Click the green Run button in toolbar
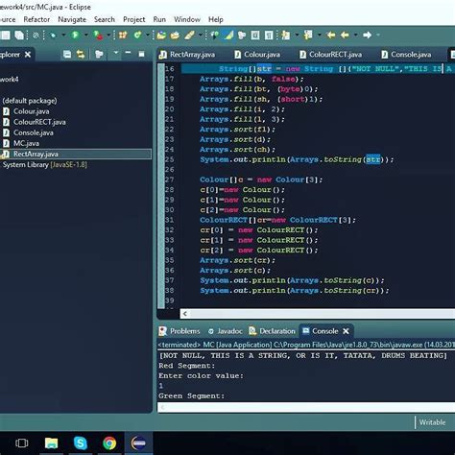 pos(75,35)
